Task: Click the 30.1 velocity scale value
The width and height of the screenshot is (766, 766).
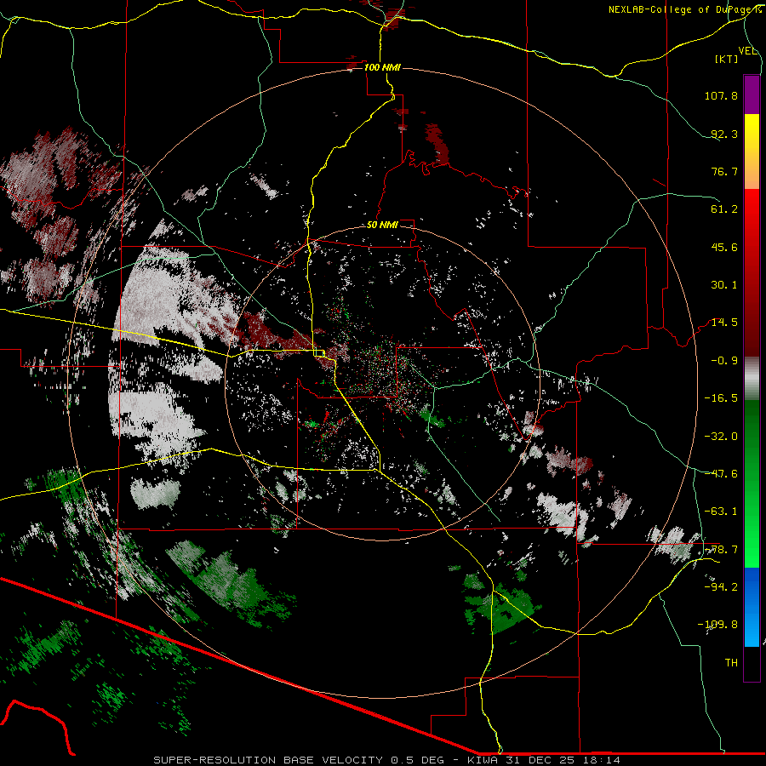Action: 724,285
